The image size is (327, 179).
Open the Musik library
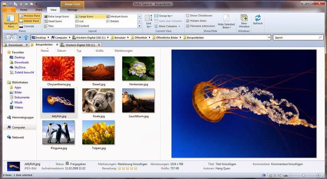pos(18,102)
